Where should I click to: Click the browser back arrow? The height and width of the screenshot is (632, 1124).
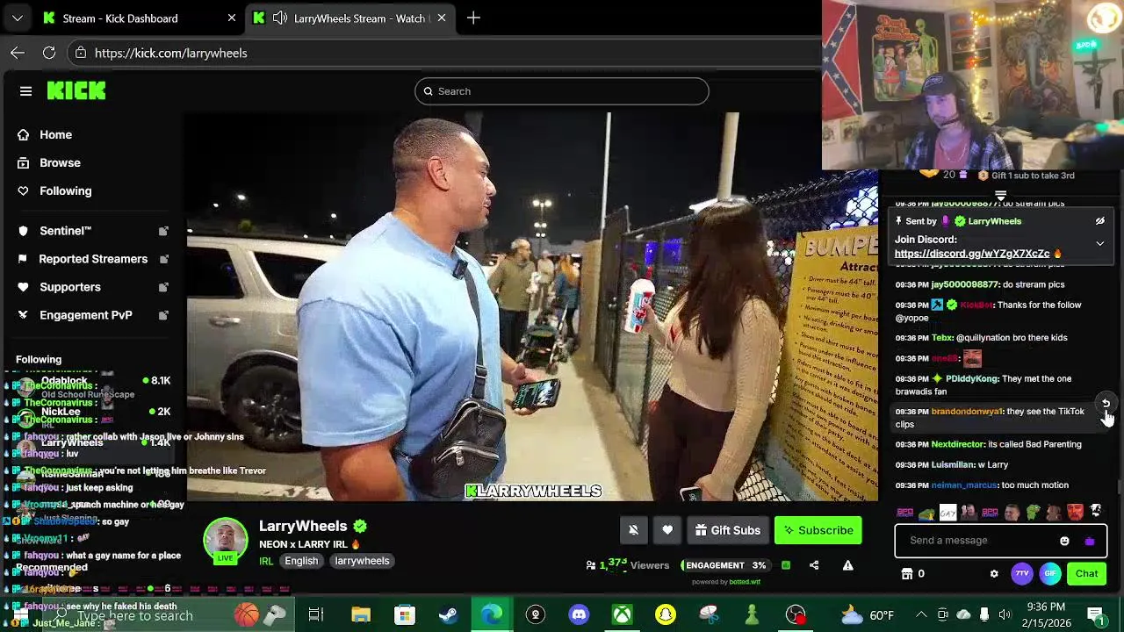tap(18, 53)
